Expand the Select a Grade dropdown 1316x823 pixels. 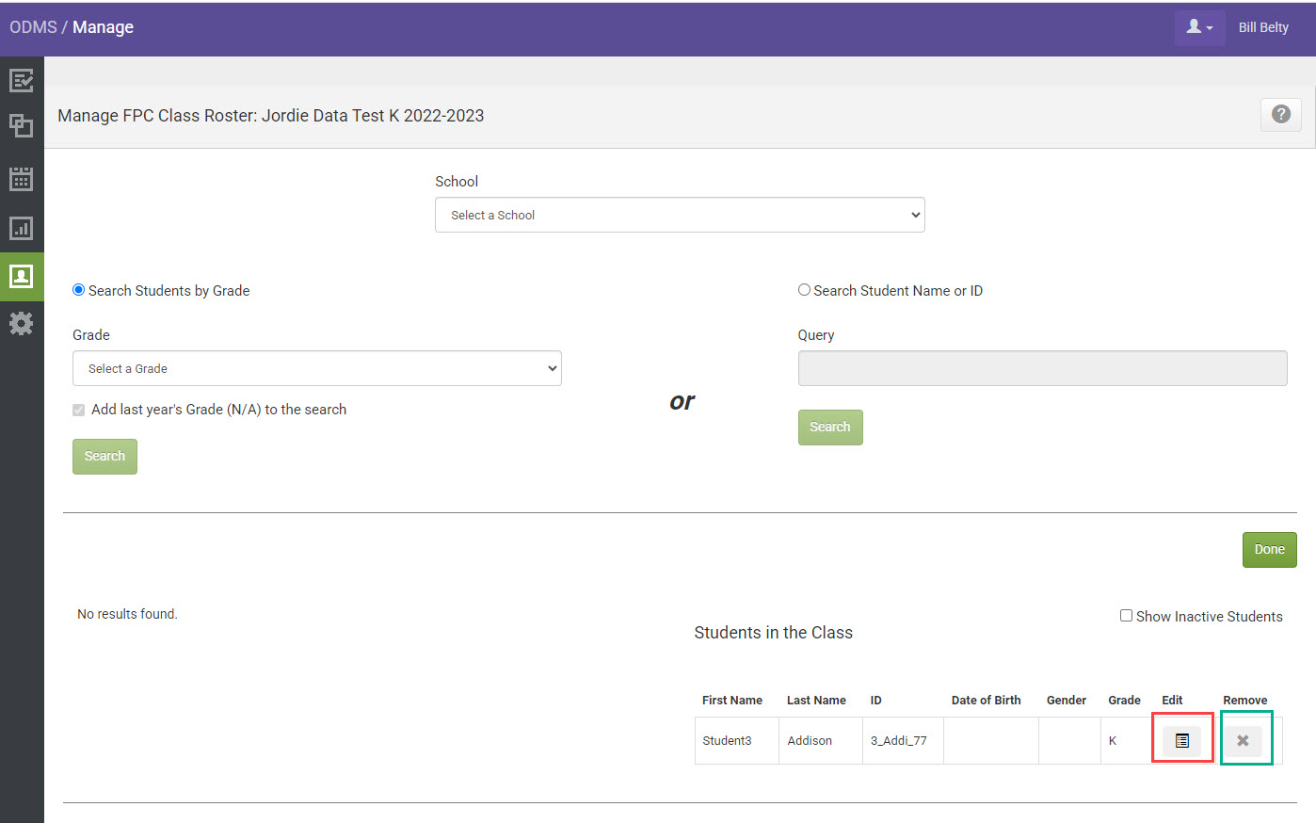tap(316, 368)
